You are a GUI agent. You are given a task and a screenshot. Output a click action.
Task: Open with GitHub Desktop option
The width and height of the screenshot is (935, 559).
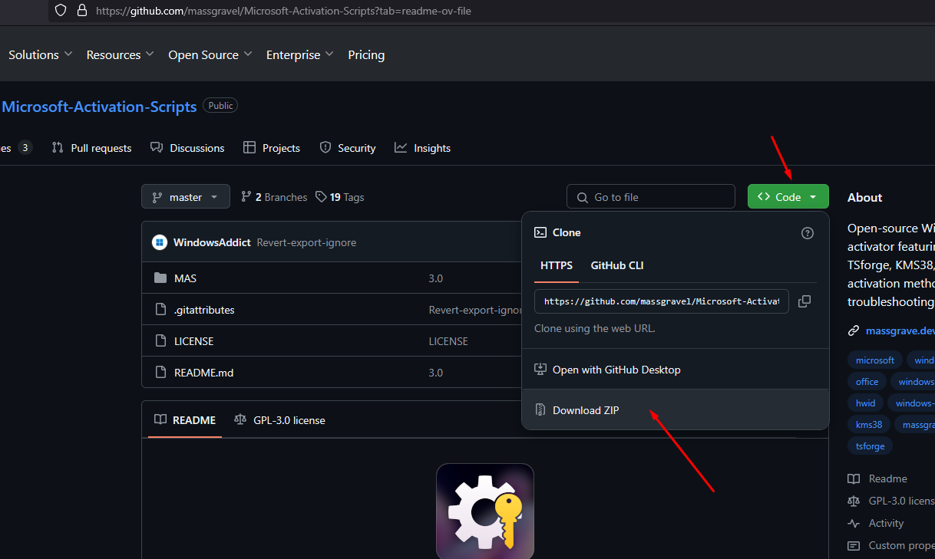coord(616,370)
